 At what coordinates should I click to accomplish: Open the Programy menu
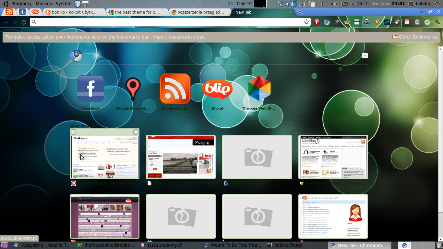(x=21, y=4)
